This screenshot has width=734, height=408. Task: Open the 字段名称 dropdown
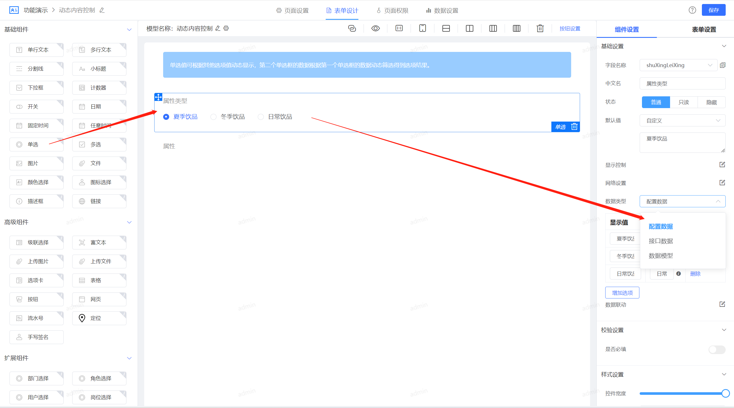(x=678, y=65)
